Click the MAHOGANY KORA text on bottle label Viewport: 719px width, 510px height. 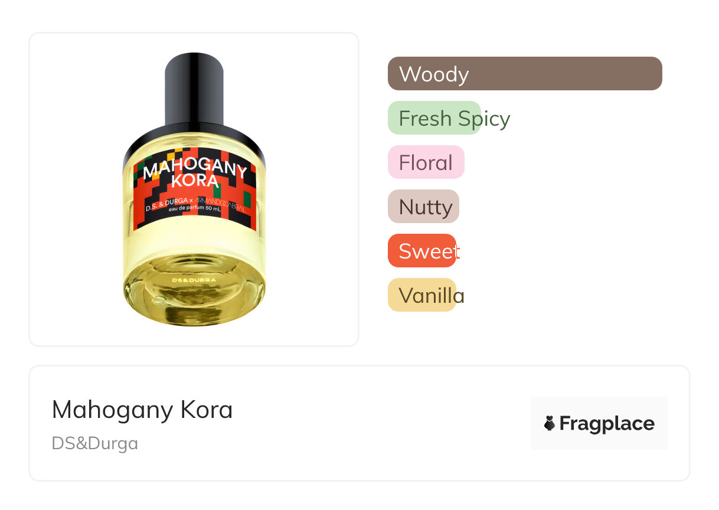(x=195, y=174)
